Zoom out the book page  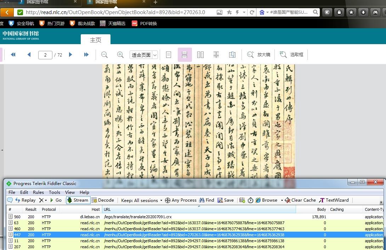coord(104,54)
